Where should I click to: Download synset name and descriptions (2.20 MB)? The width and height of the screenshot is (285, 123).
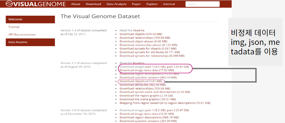point(155,92)
